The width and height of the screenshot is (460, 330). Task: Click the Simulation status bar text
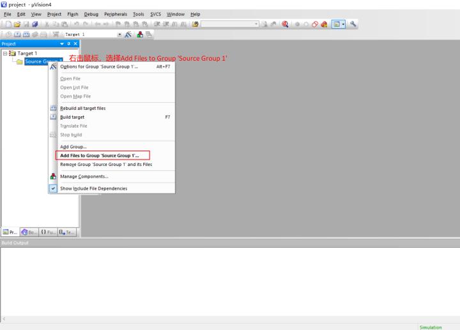(x=431, y=327)
